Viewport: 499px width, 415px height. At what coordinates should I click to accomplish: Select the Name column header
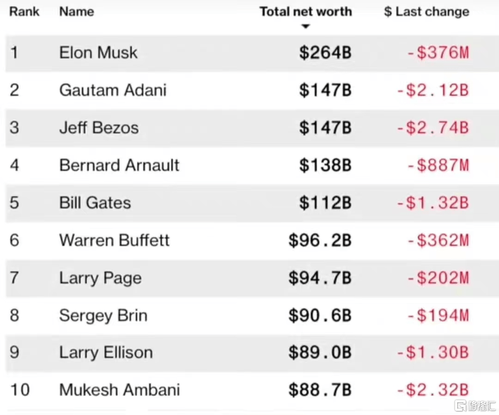tap(77, 12)
